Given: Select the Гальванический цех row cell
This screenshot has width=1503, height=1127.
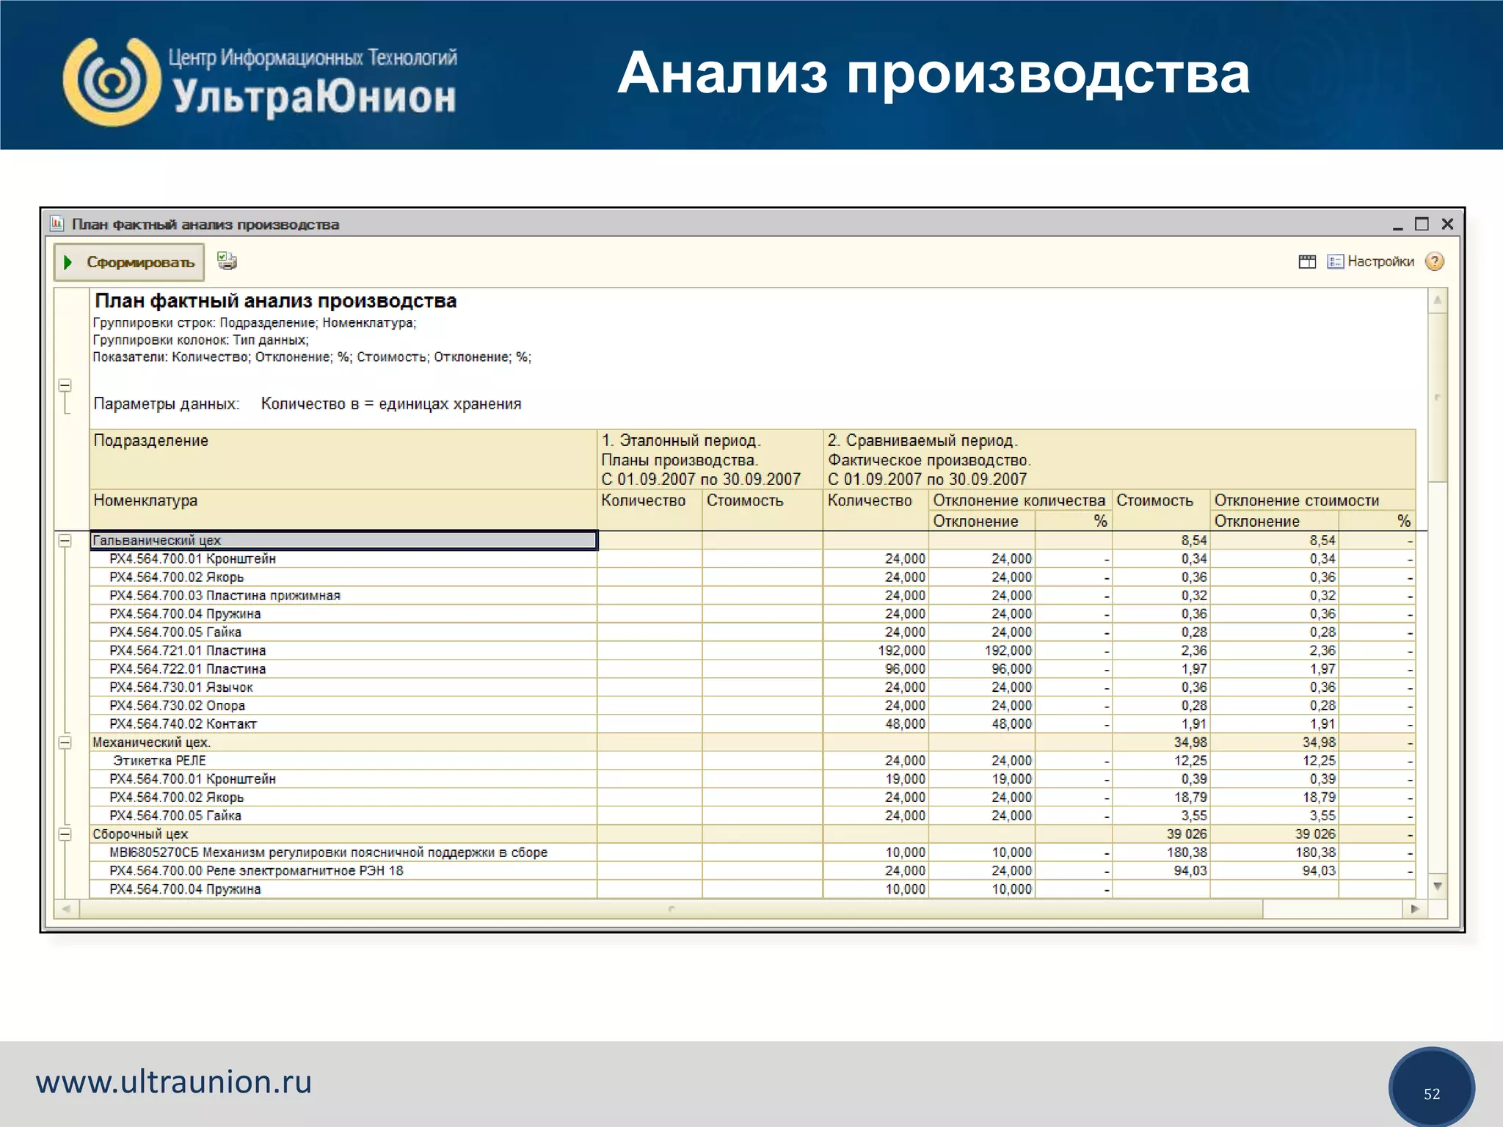Looking at the screenshot, I should [343, 541].
